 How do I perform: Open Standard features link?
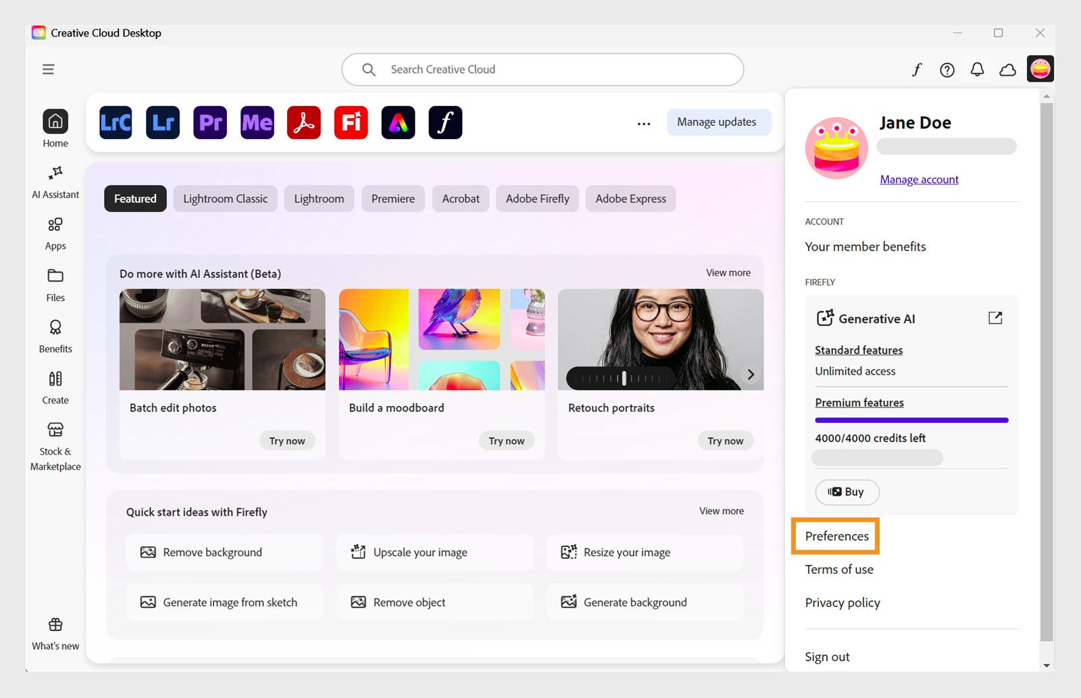[859, 350]
